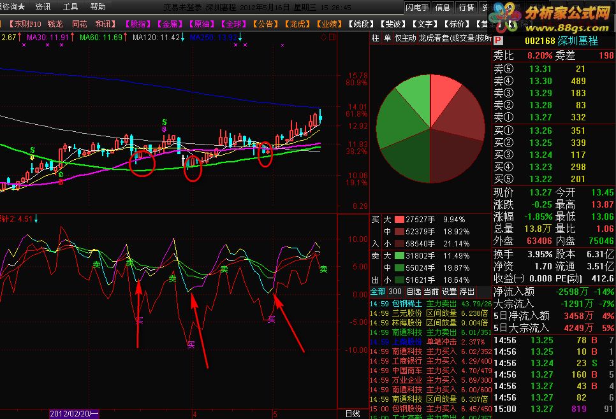Click the 中国南车 主力买入 feed row

pos(430,371)
